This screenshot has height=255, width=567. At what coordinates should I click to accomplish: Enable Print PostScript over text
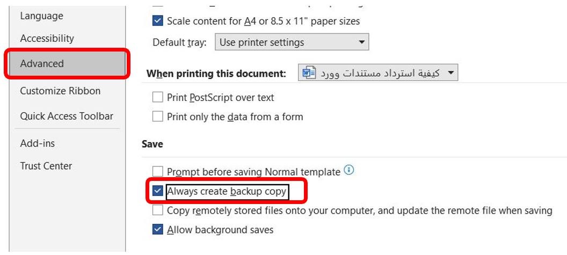coord(158,97)
